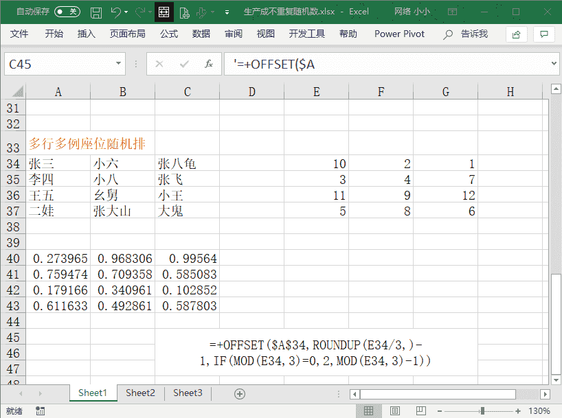
Task: Click the Redo arrow icon
Action: pyautogui.click(x=140, y=12)
